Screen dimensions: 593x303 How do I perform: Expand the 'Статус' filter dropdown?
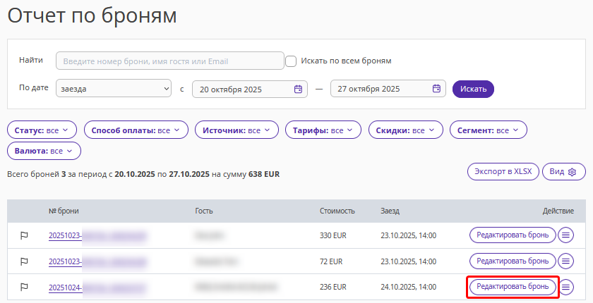coord(41,130)
